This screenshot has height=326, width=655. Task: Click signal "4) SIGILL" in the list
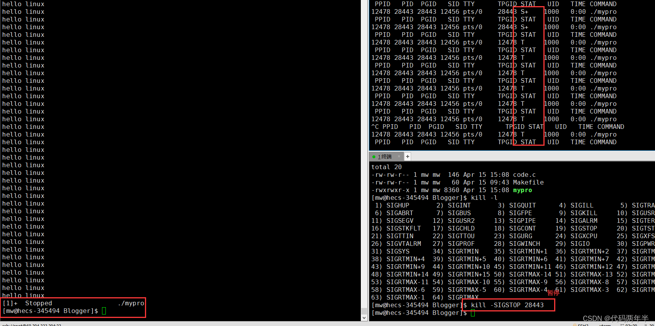click(576, 206)
